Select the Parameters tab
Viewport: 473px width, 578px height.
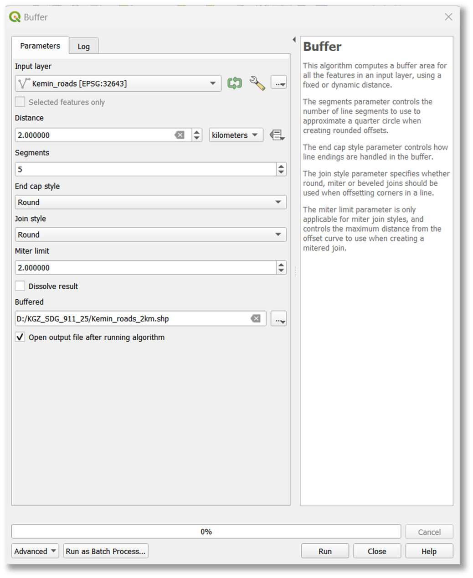point(40,46)
